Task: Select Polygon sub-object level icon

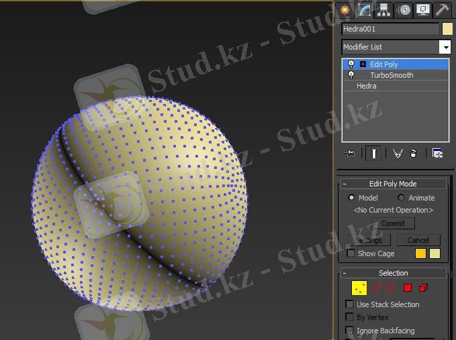Action: (407, 288)
